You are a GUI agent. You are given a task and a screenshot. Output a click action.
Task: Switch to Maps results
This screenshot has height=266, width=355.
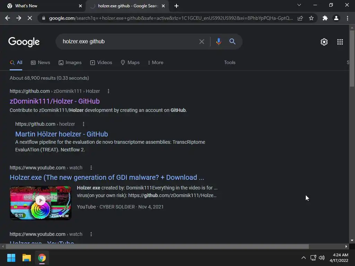point(130,62)
